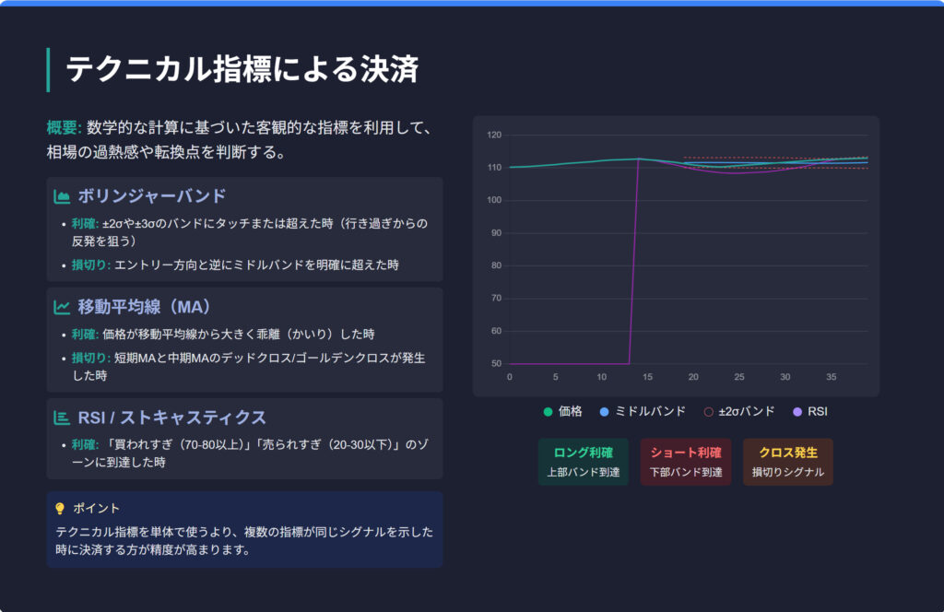Click the hollow ±2σバンド legend circle

tap(708, 411)
